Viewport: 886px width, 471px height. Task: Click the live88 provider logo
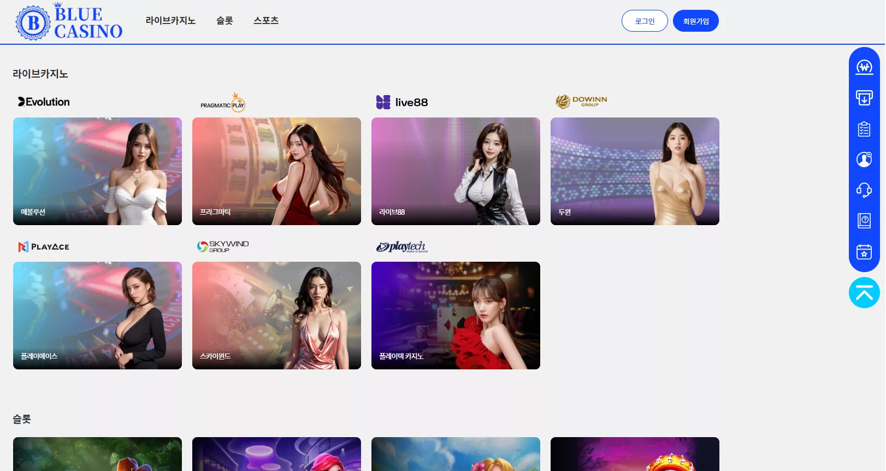(x=402, y=102)
